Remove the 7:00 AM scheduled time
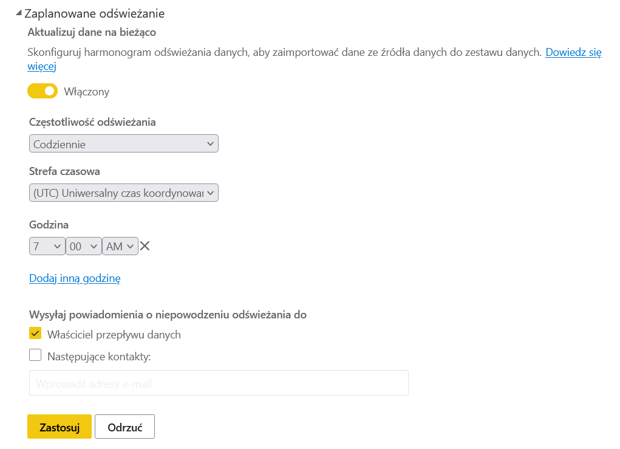 (x=145, y=246)
